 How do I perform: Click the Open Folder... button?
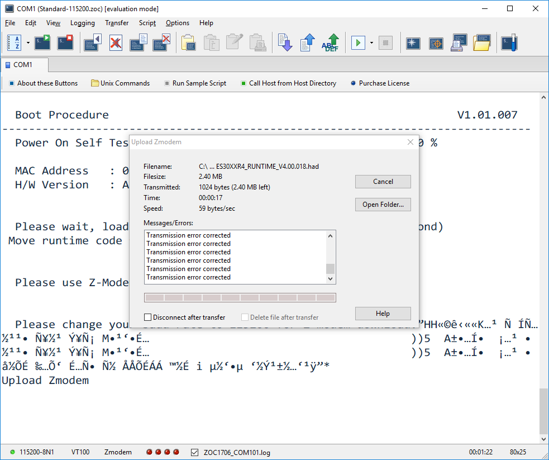[x=383, y=205]
